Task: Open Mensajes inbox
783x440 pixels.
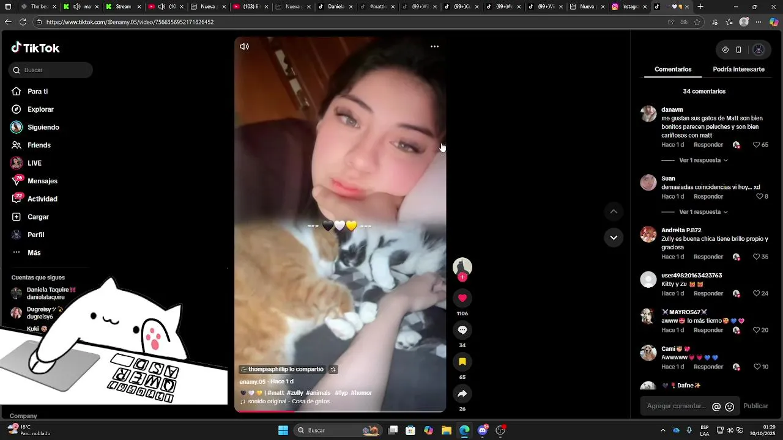Action: pyautogui.click(x=42, y=181)
